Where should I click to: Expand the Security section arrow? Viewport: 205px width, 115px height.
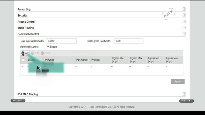(184, 15)
